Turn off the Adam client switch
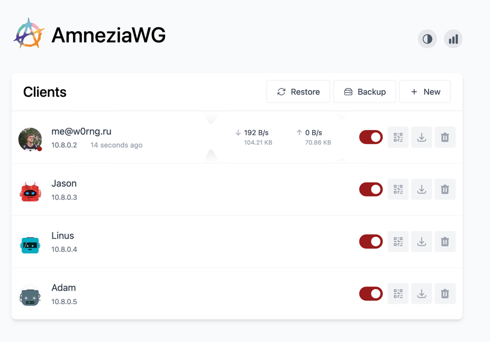 coord(371,294)
